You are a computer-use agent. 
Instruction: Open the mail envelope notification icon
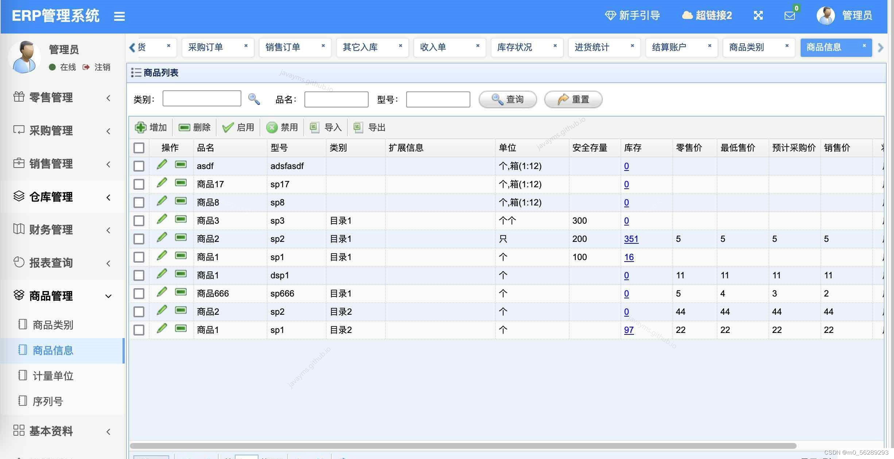point(789,16)
